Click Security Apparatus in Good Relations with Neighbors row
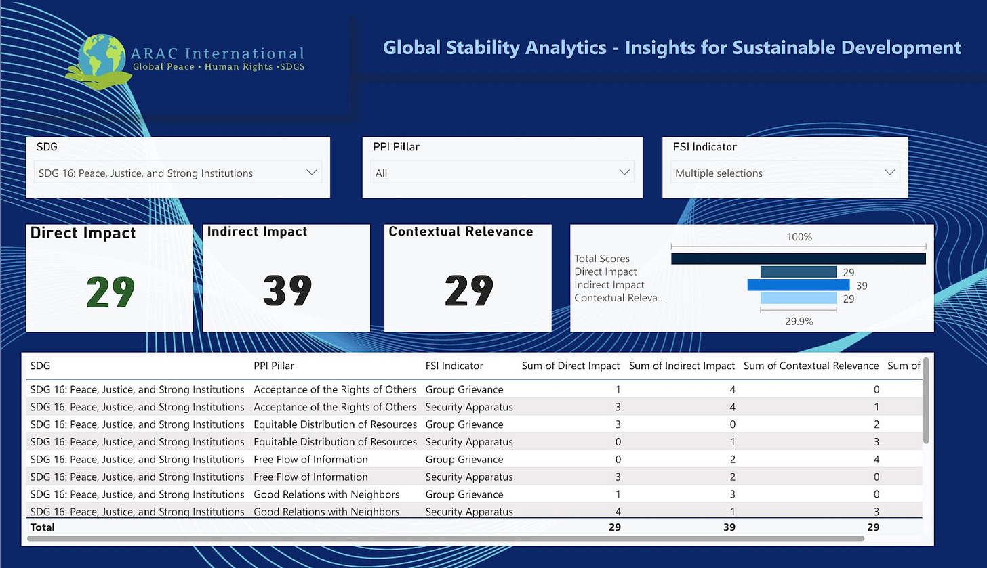Screen dimensions: 987x568 (469, 512)
